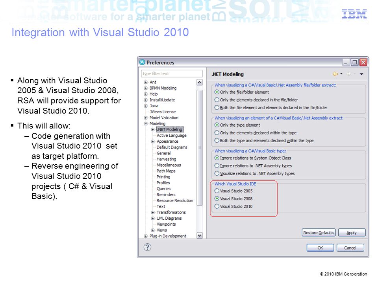The width and height of the screenshot is (378, 283).
Task: Click the tree scrollbar up arrow
Action: pyautogui.click(x=199, y=82)
